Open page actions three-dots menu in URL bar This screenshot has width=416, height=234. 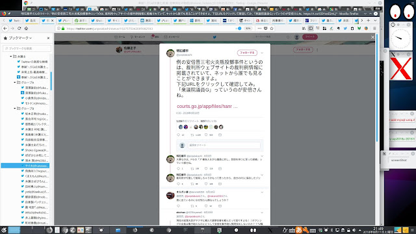coord(259,29)
